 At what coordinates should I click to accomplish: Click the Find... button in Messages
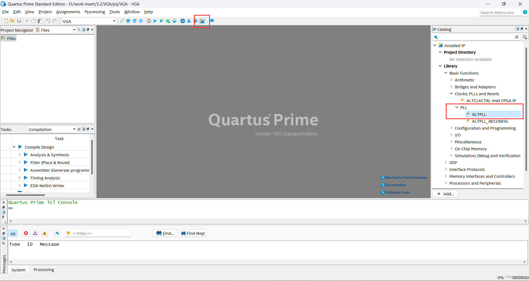coord(165,233)
